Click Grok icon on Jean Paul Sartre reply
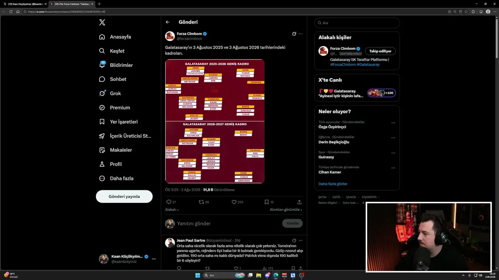The width and height of the screenshot is (499, 280). [x=294, y=240]
